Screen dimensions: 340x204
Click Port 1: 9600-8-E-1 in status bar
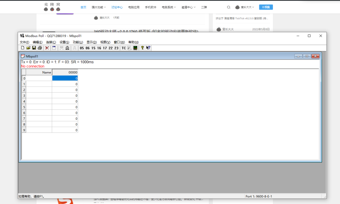[x=259, y=196]
